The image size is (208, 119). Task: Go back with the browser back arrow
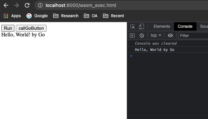(6, 5)
